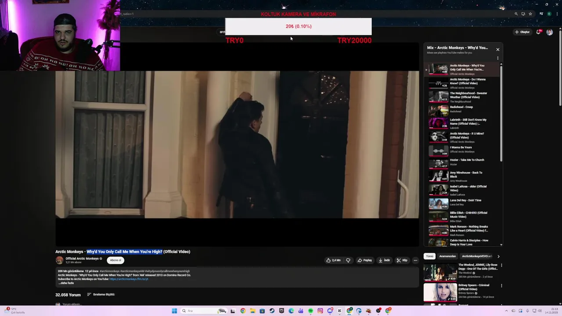Play Radiohead - Creep from the mix
Viewport: 562px width, 316px height.
pyautogui.click(x=462, y=110)
